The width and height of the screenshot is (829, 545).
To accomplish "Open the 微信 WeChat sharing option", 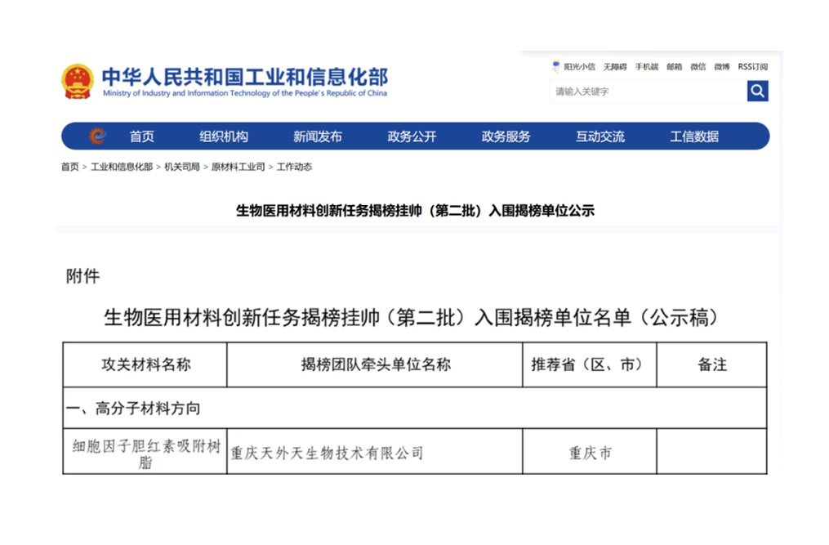I will (697, 66).
